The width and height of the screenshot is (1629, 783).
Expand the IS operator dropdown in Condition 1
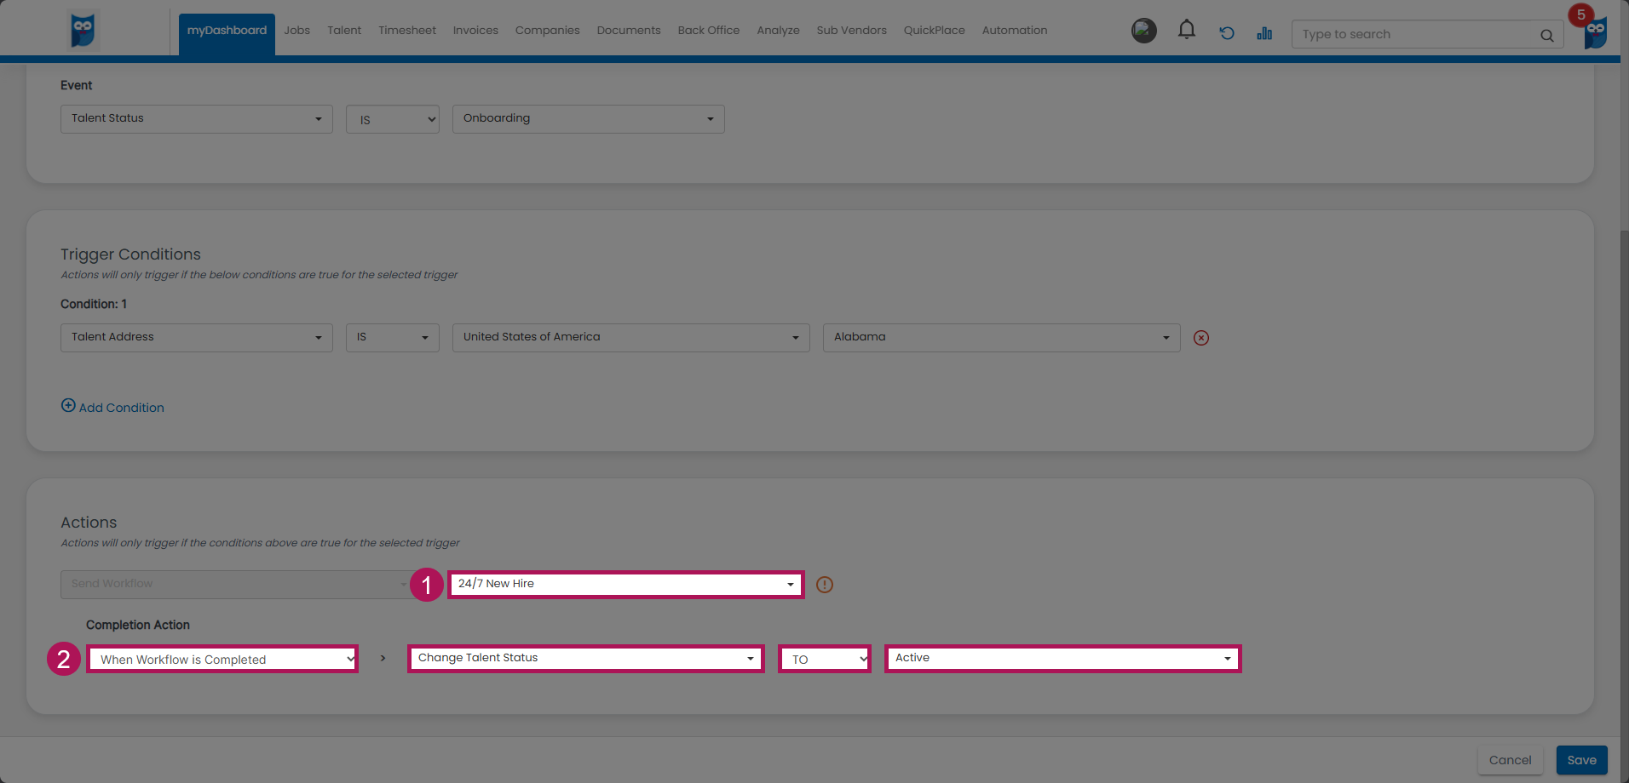(x=393, y=338)
